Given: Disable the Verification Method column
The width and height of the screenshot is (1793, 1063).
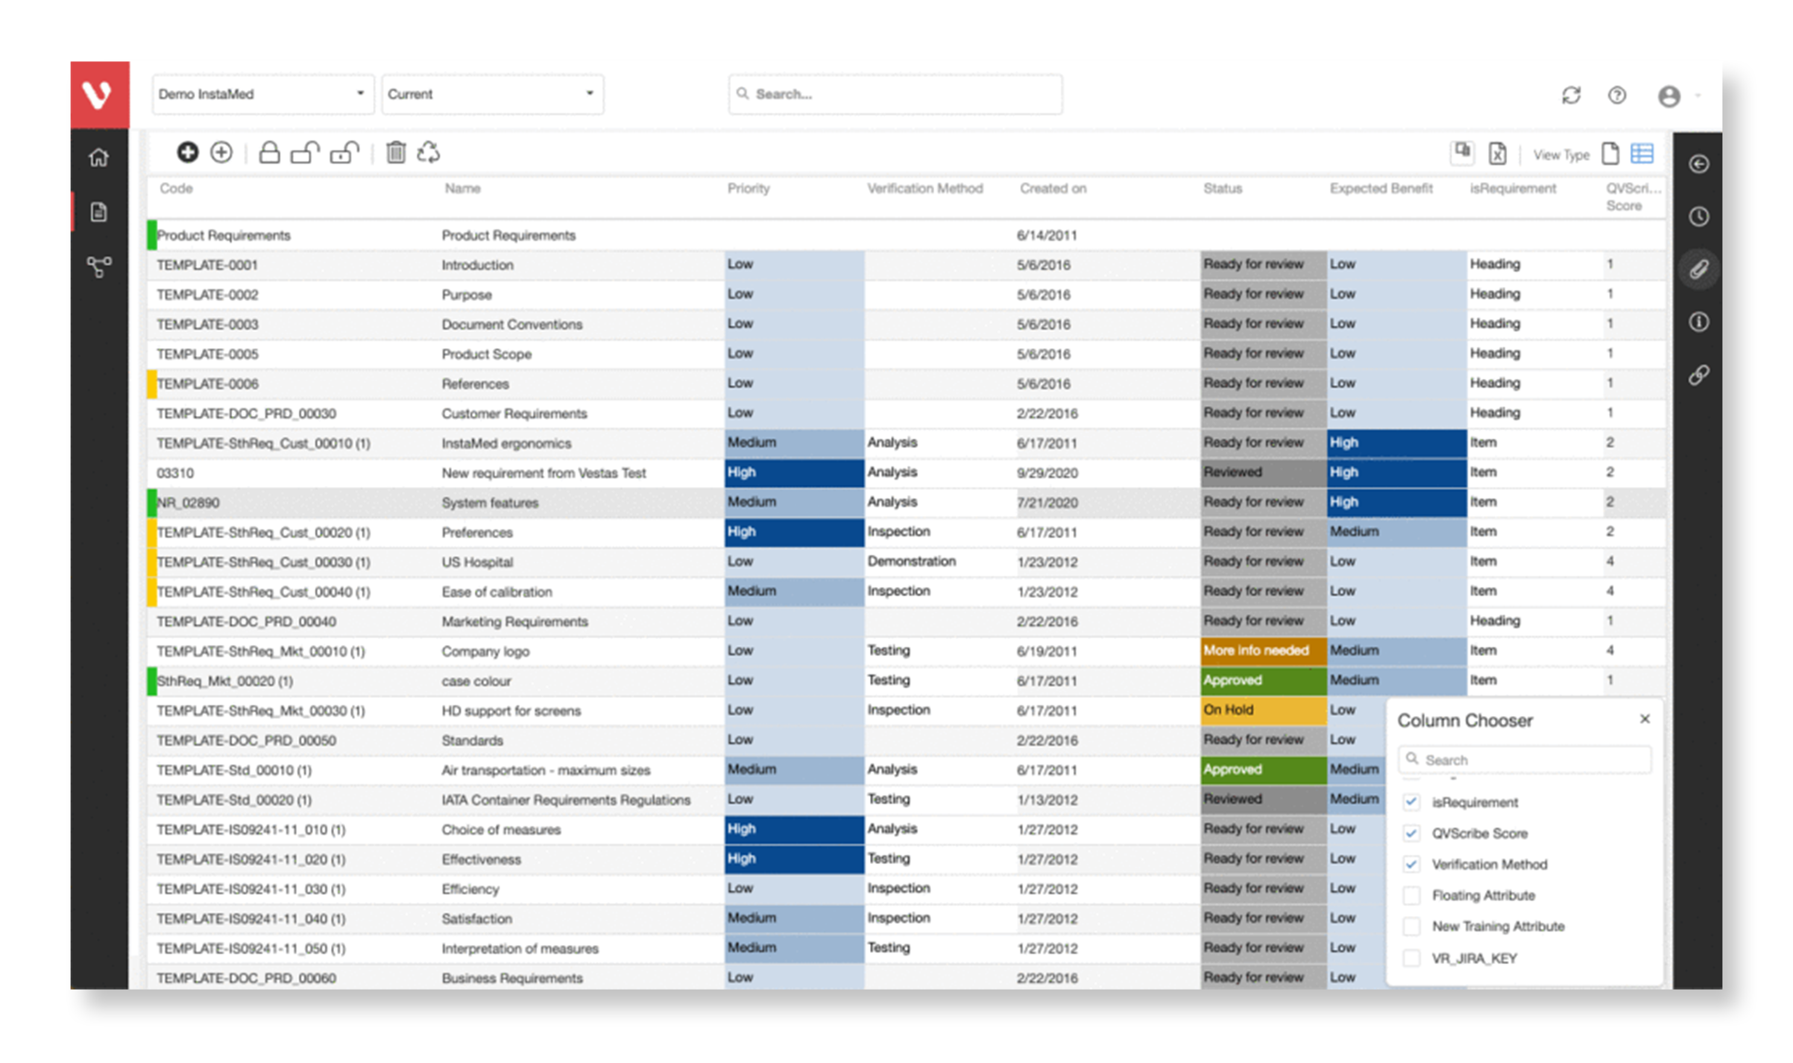Looking at the screenshot, I should click(x=1411, y=864).
